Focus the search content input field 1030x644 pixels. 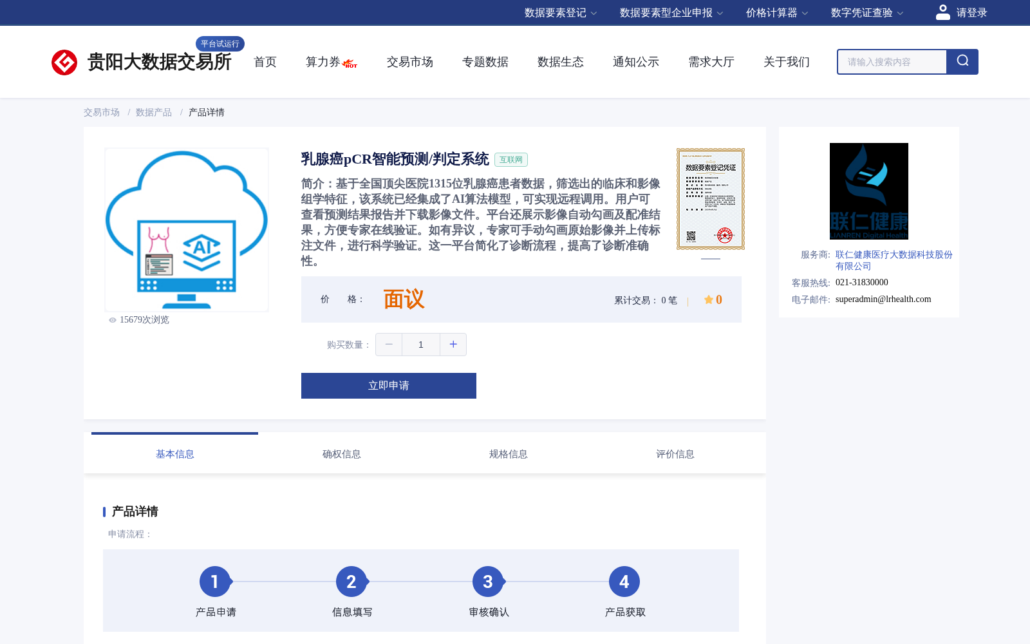coord(892,62)
